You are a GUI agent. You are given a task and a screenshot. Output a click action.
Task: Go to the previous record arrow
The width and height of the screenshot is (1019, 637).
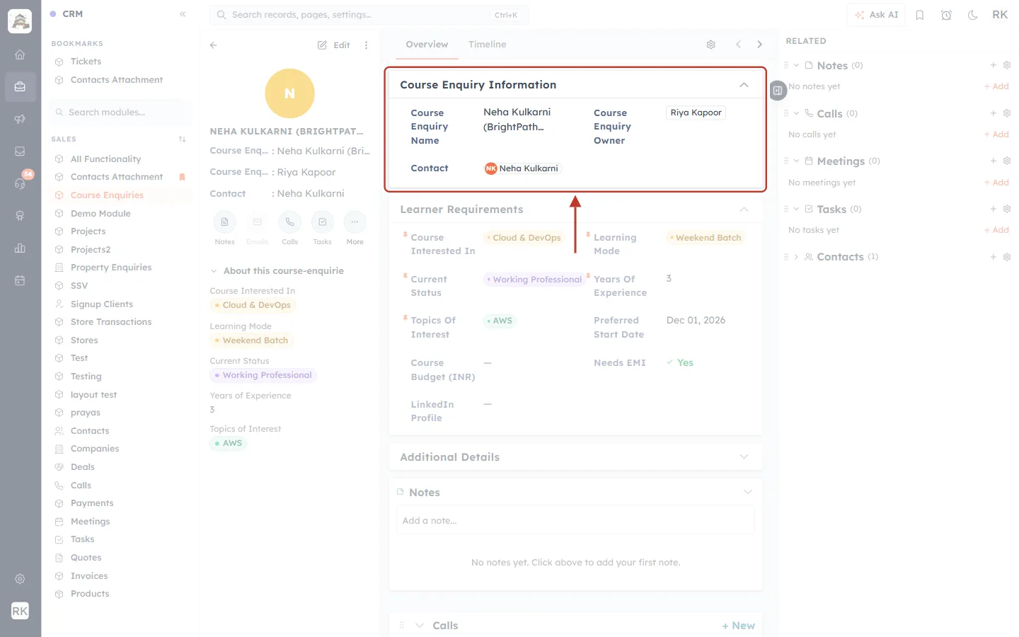pyautogui.click(x=738, y=45)
